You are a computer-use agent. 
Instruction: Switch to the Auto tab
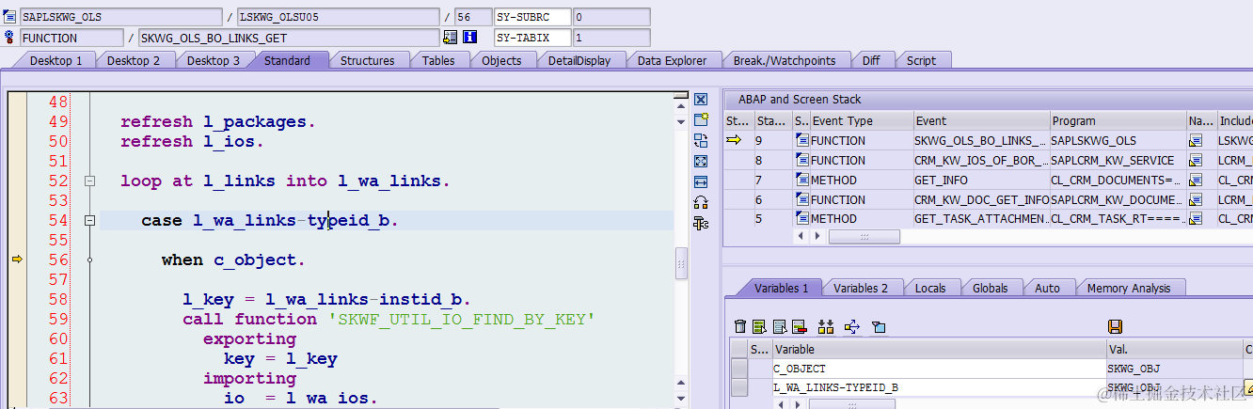click(x=1047, y=288)
